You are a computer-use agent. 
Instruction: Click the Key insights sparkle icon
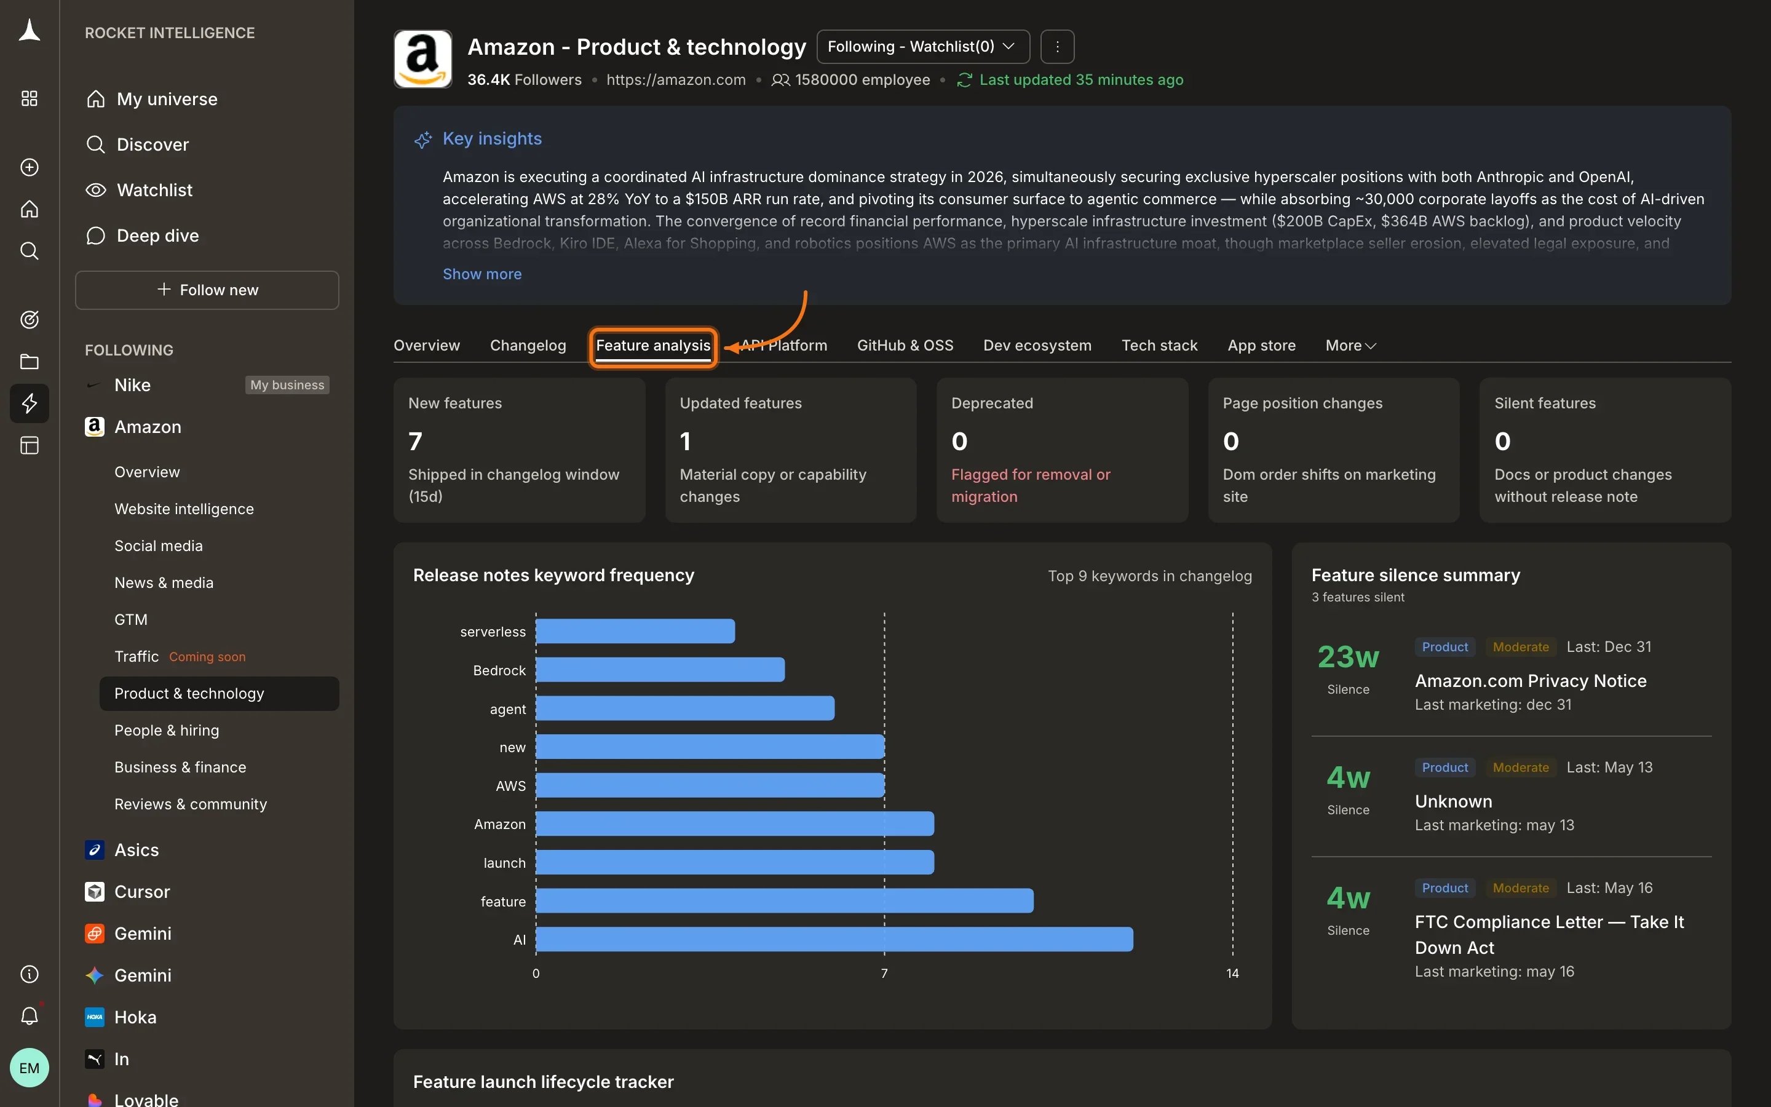pyautogui.click(x=423, y=139)
